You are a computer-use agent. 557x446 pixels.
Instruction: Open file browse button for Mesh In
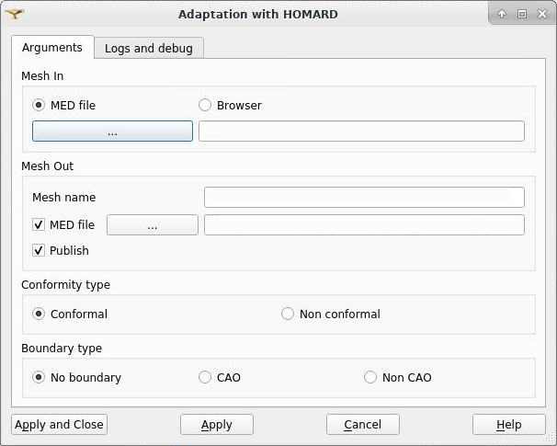[x=113, y=132]
